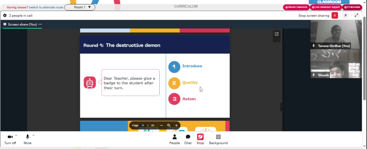Click the PS Moments button

click(352, 7)
